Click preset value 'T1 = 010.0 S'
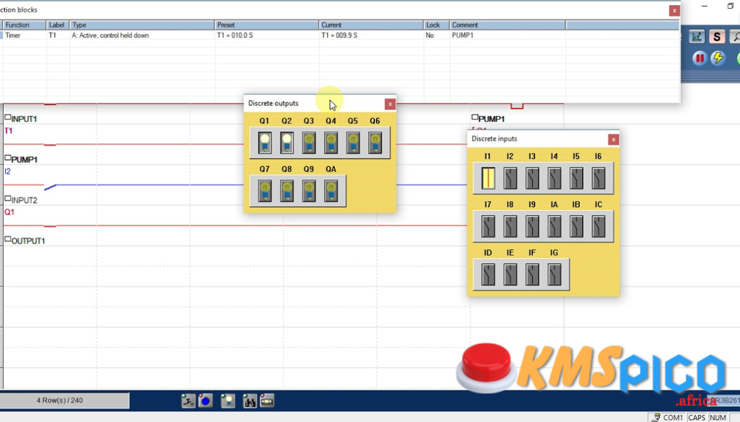 (235, 35)
